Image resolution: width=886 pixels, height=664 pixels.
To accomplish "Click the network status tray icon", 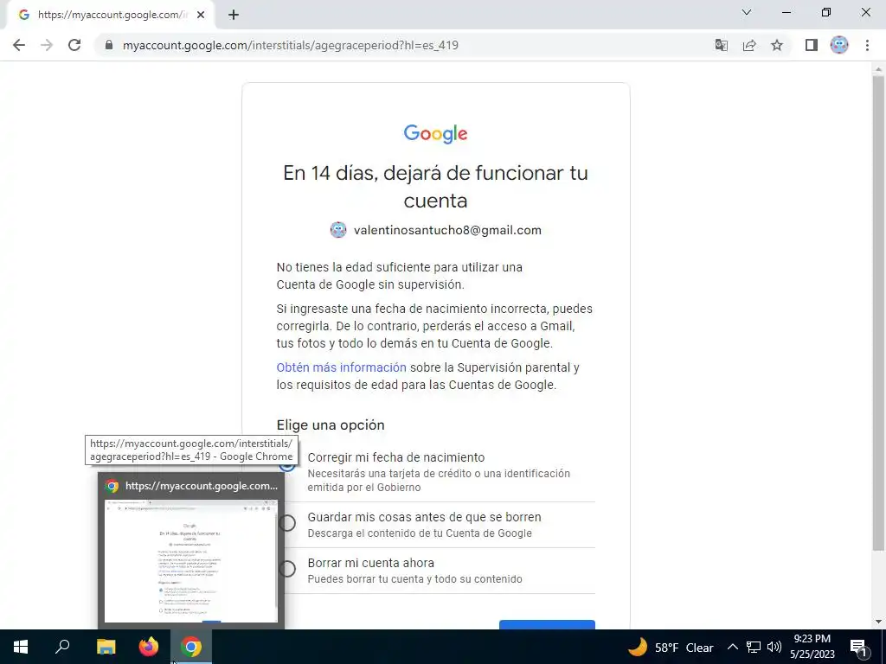I will coord(754,647).
